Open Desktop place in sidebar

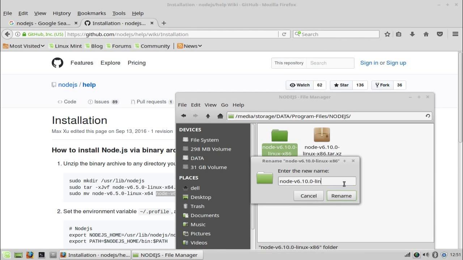(x=201, y=197)
